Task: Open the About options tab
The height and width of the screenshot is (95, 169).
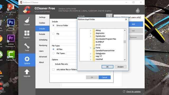Action: pyautogui.click(x=42, y=62)
